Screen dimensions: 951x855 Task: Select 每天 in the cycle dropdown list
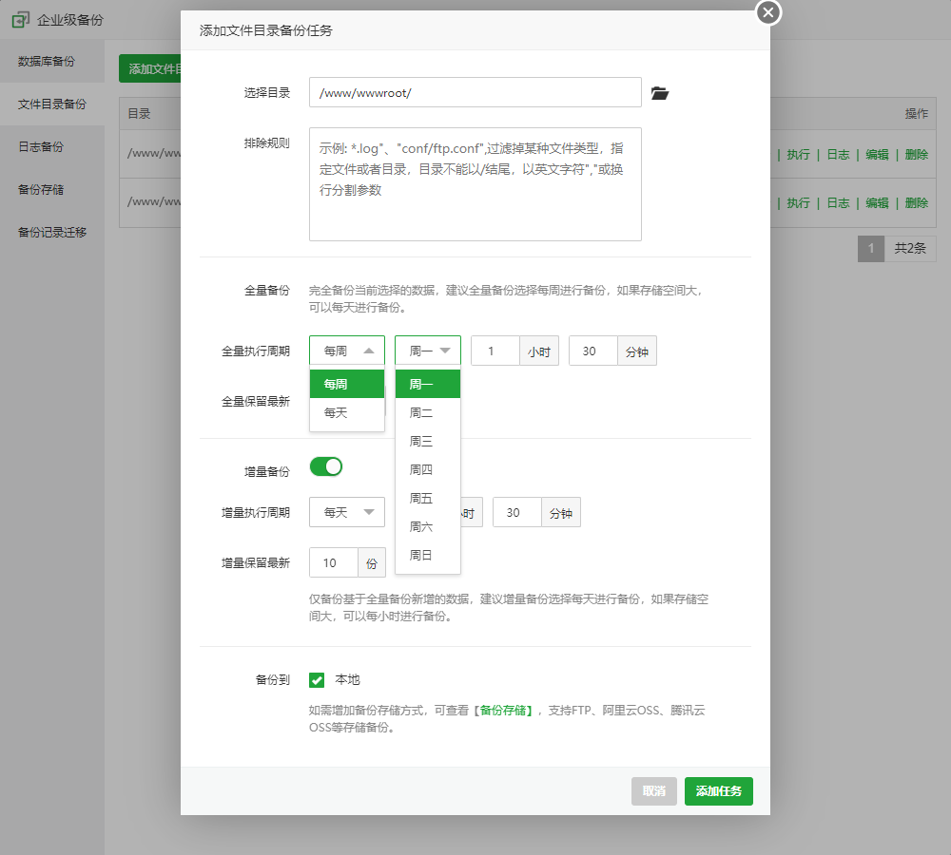click(337, 413)
